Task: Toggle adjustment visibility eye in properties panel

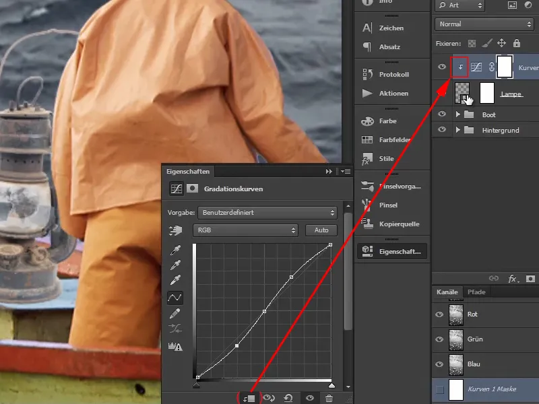Action: click(x=310, y=398)
